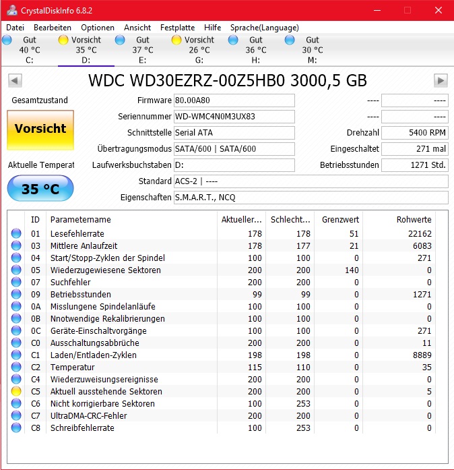Click raw value 22162 of Lesefehlerrate
This screenshot has height=470, width=454.
[420, 233]
